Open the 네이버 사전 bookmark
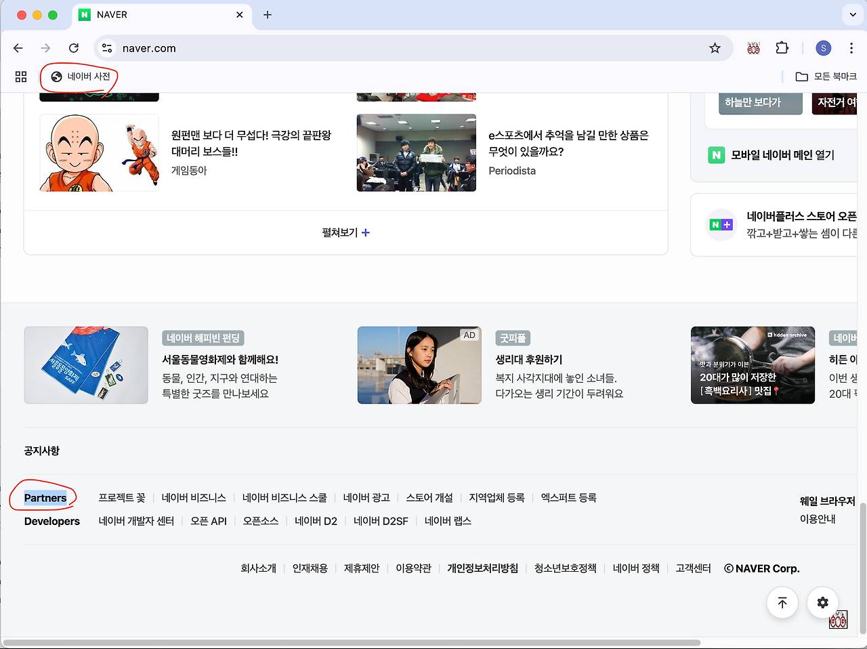Screen dimensions: 867x649 pos(81,77)
